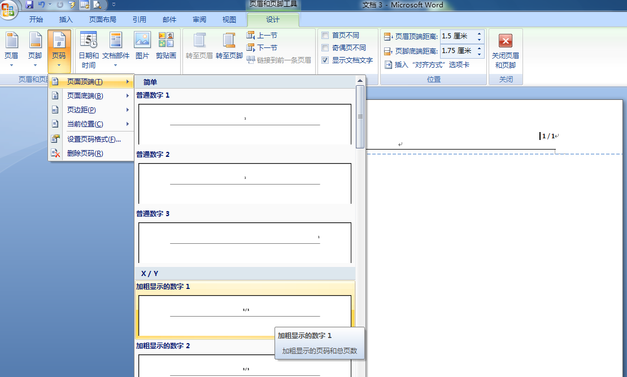Open quick access toolbar customize dropdown
Screen dimensions: 627x377
tap(114, 5)
